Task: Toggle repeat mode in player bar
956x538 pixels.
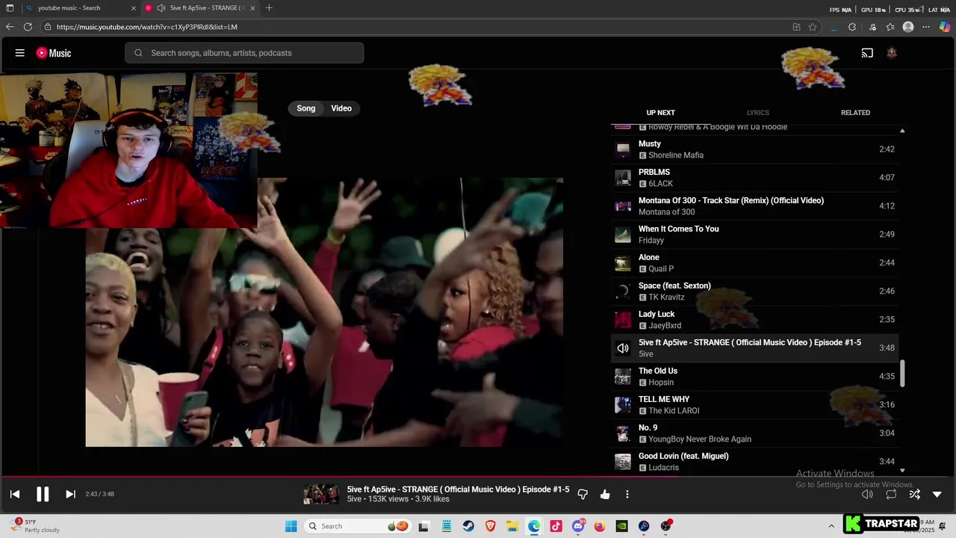Action: 891,494
